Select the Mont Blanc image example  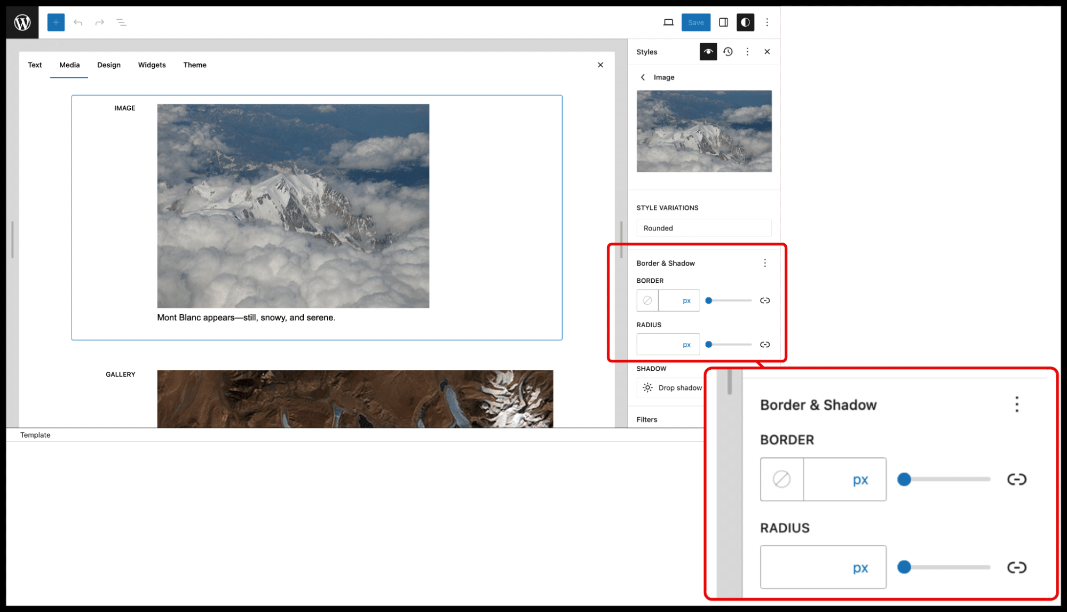[x=293, y=206]
